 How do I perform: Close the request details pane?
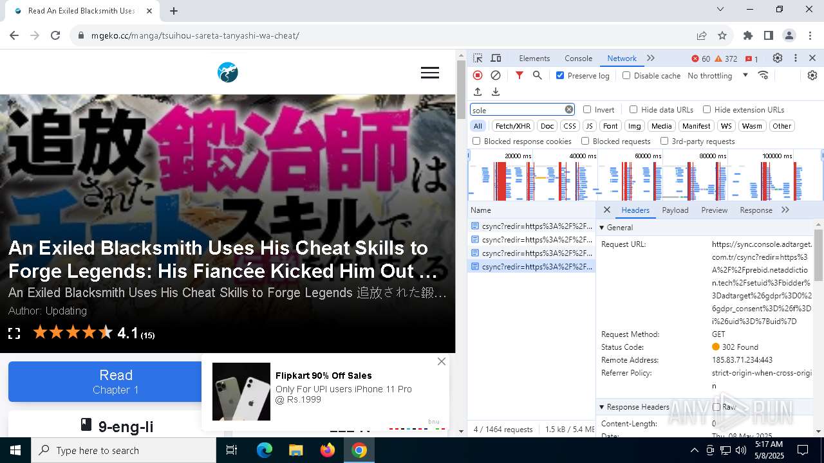pos(606,210)
